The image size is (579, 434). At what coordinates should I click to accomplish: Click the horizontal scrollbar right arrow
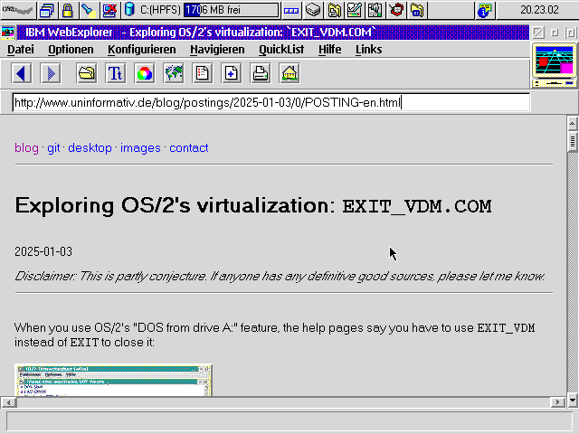pos(557,402)
